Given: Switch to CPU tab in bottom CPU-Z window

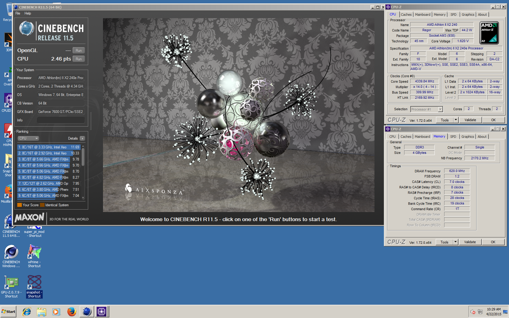Looking at the screenshot, I should [392, 137].
